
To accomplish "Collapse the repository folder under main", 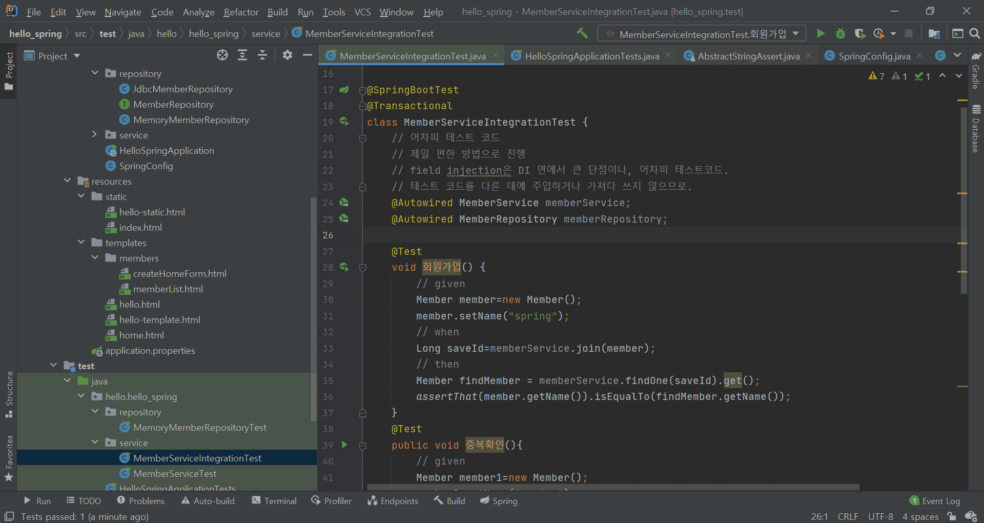I will point(95,73).
